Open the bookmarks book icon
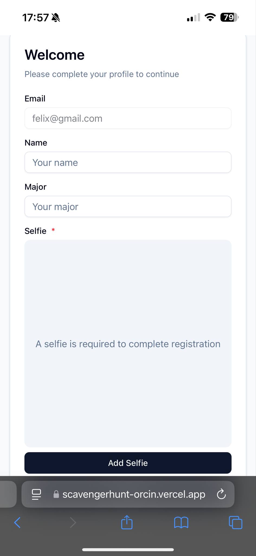Image resolution: width=256 pixels, height=556 pixels. tap(181, 522)
